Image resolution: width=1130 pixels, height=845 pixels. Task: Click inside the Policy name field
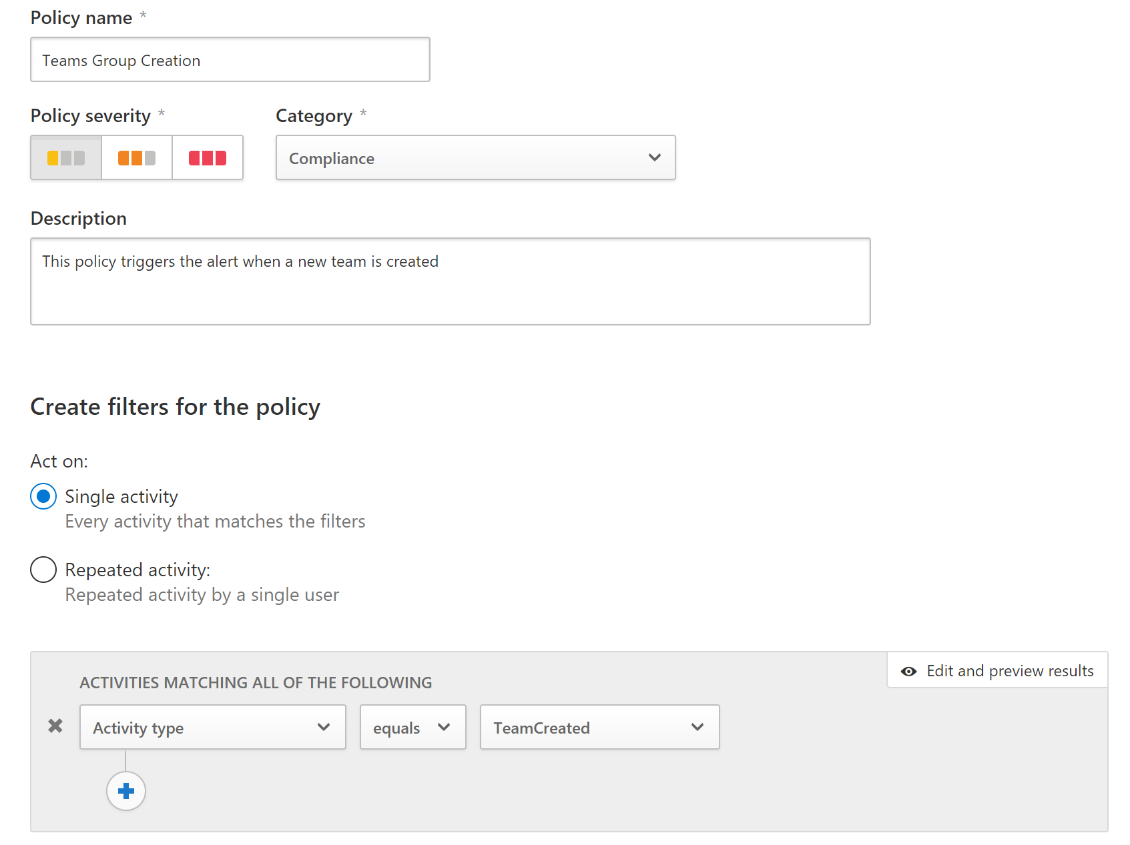click(230, 59)
